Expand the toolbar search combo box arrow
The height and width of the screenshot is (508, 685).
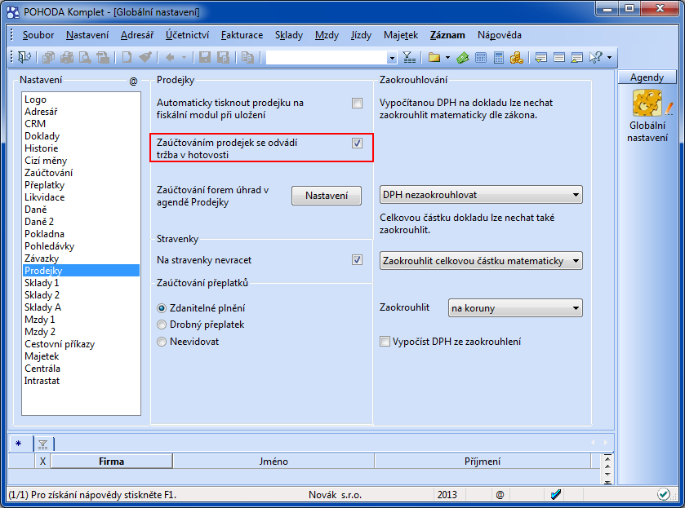click(392, 58)
